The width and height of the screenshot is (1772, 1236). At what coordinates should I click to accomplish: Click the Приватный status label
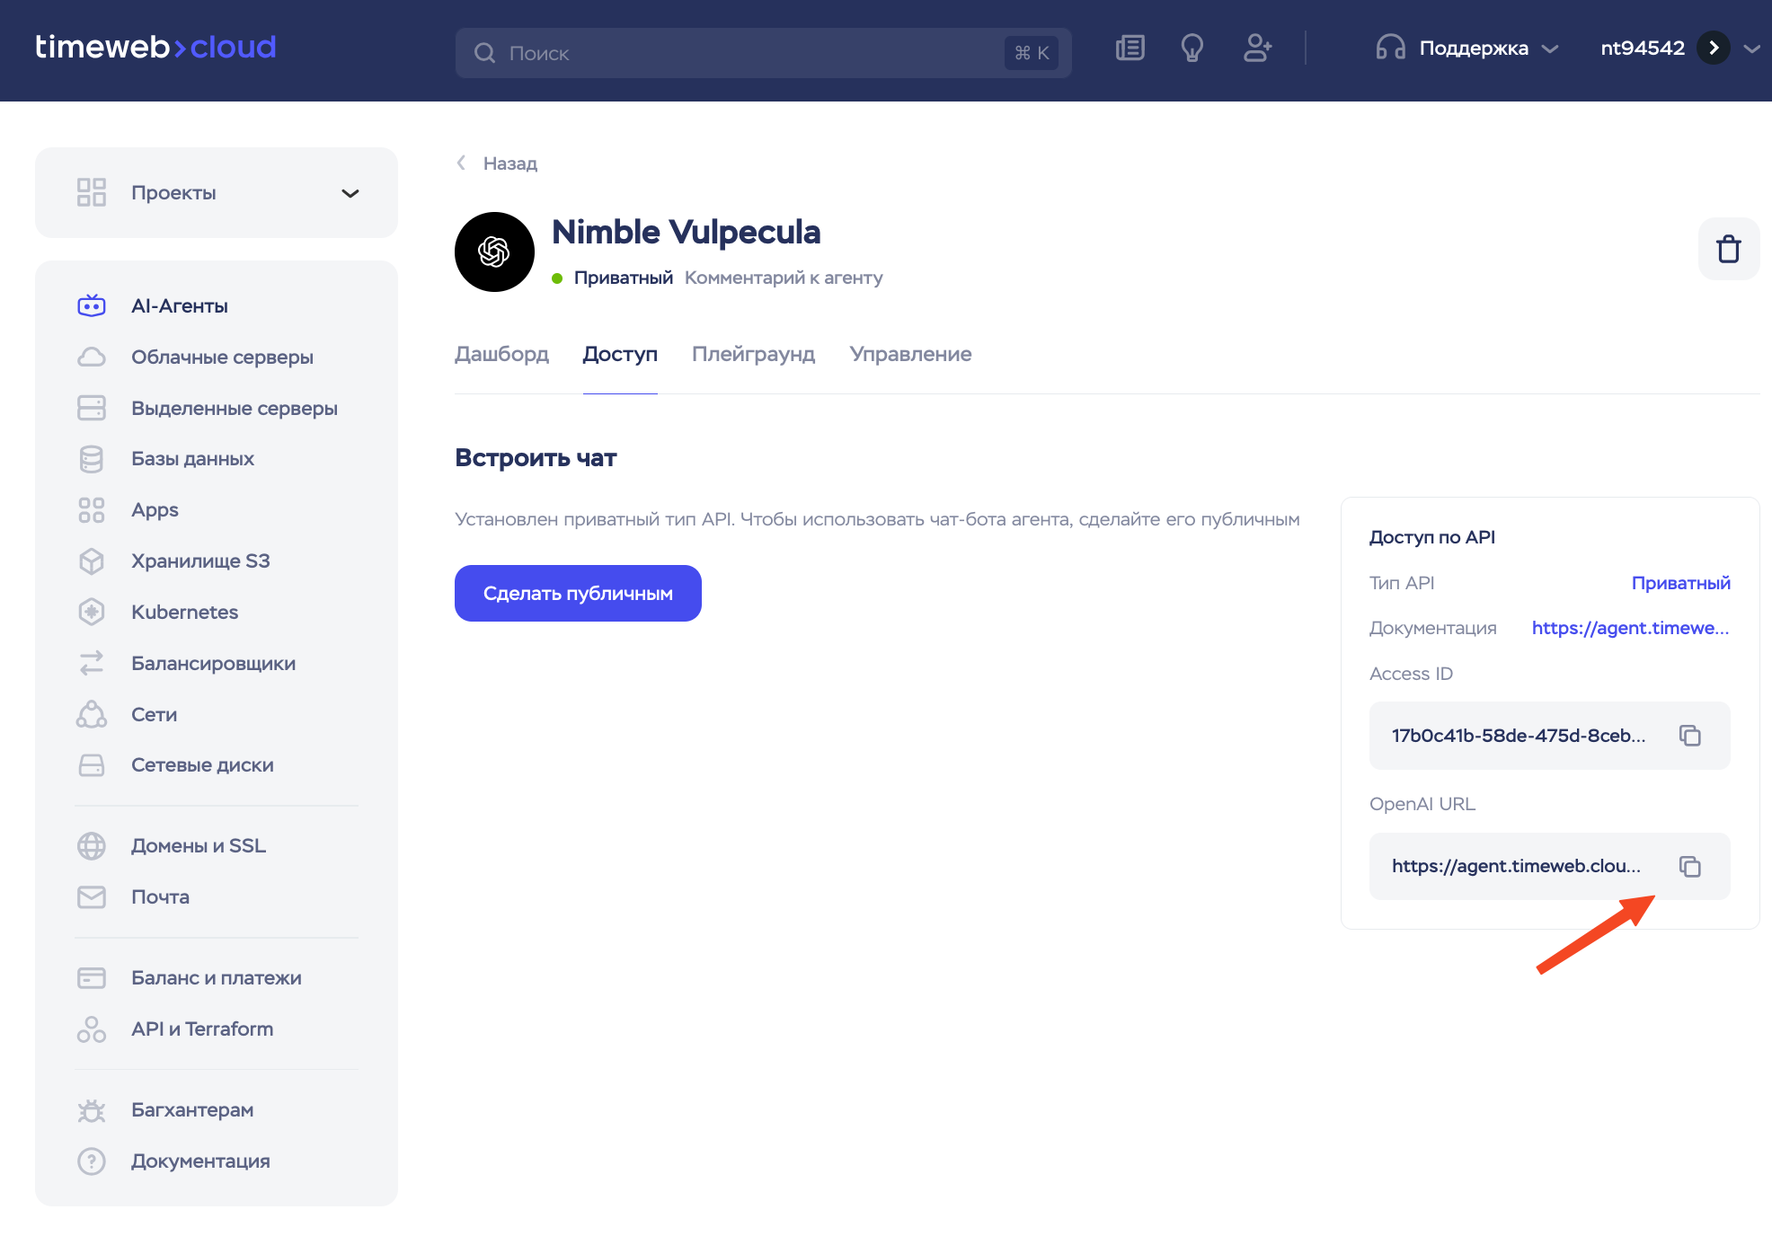coord(624,278)
